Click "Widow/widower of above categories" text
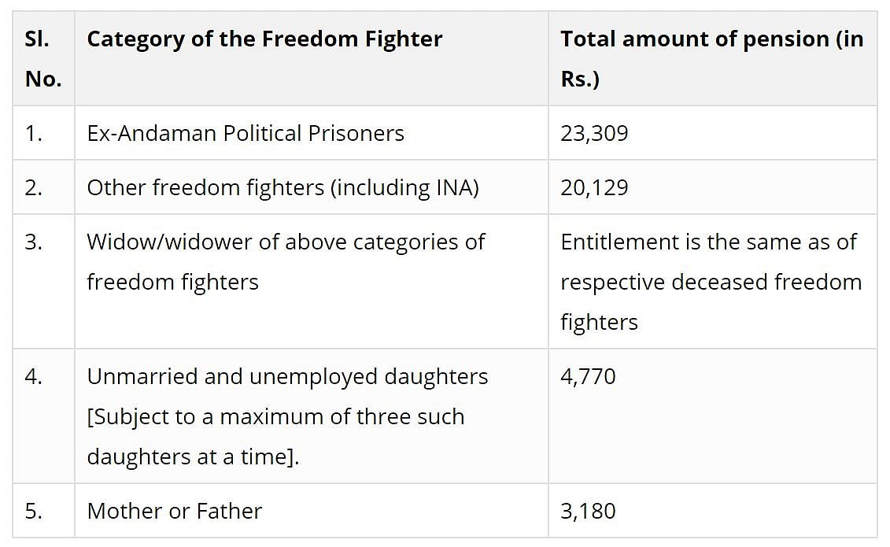The image size is (890, 547). click(286, 242)
